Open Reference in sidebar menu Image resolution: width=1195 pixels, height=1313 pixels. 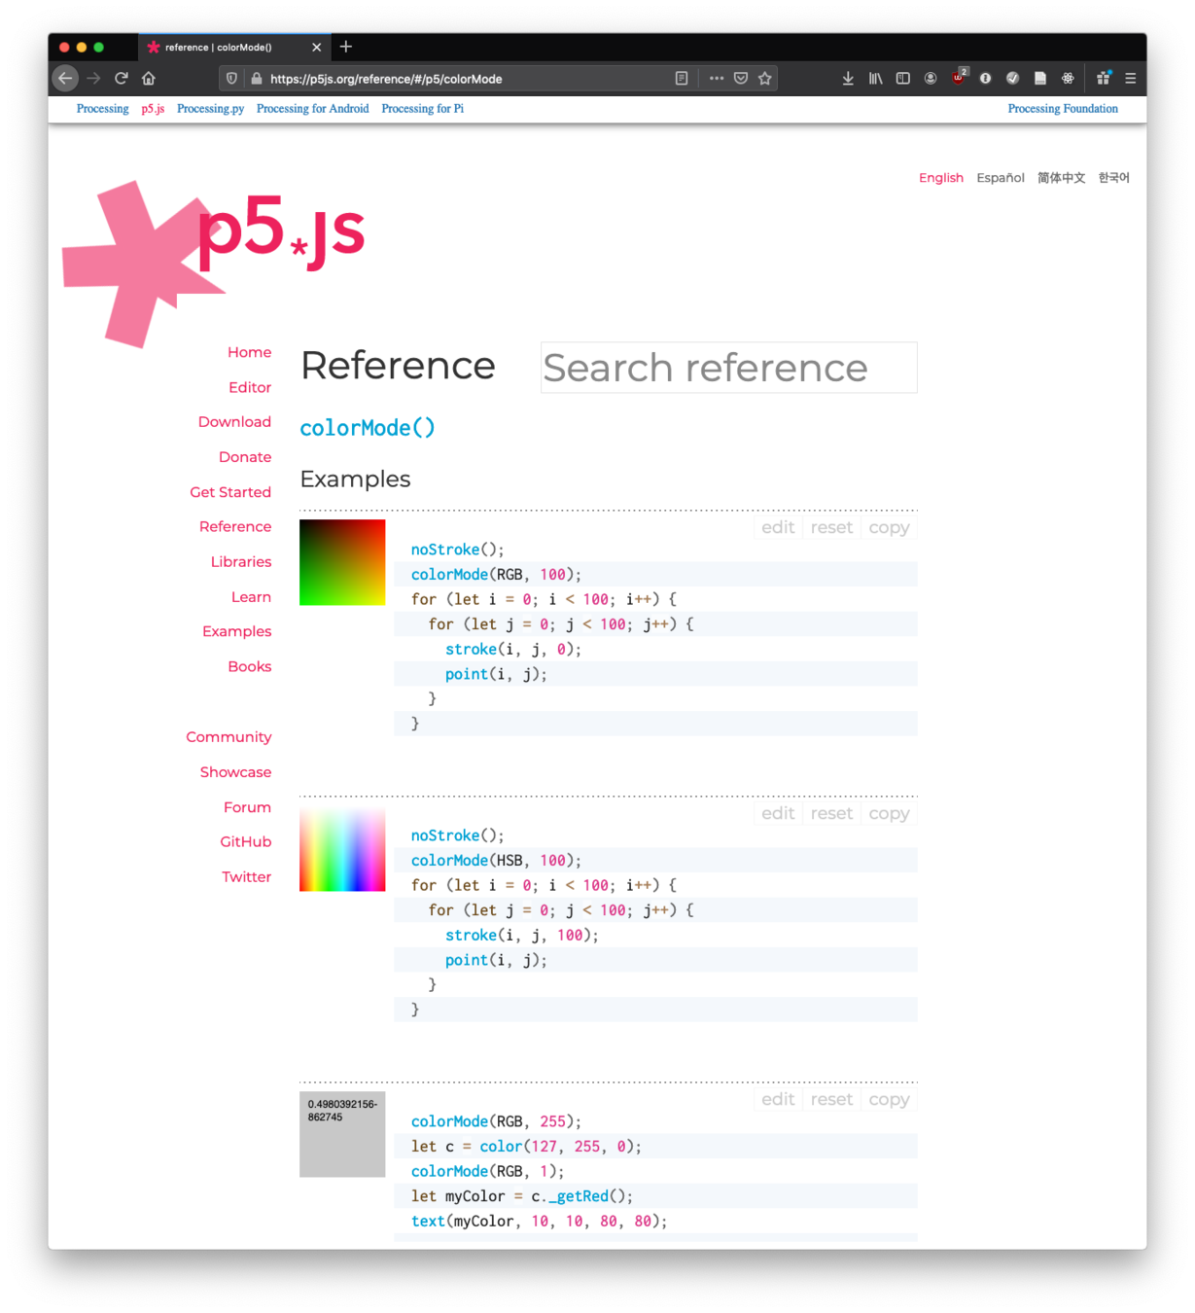point(235,526)
